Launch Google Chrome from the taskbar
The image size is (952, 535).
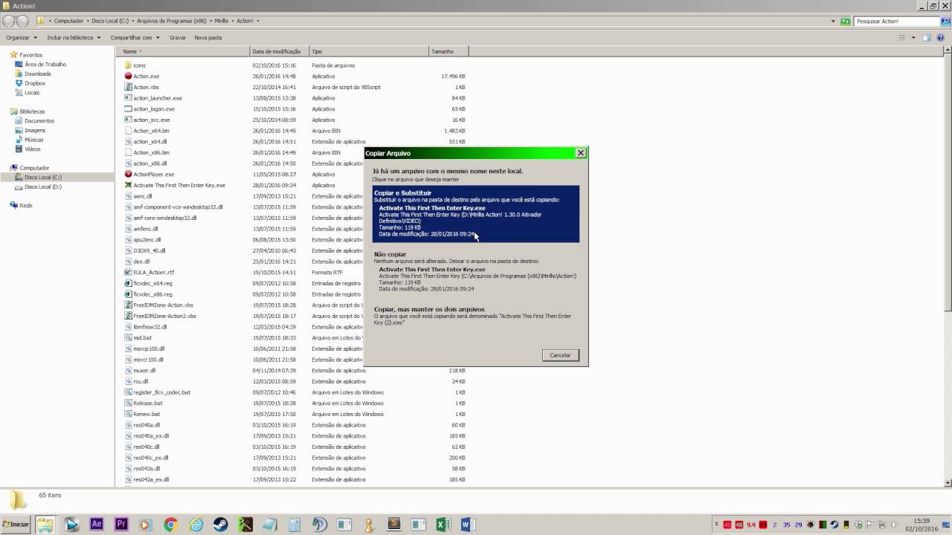[170, 525]
